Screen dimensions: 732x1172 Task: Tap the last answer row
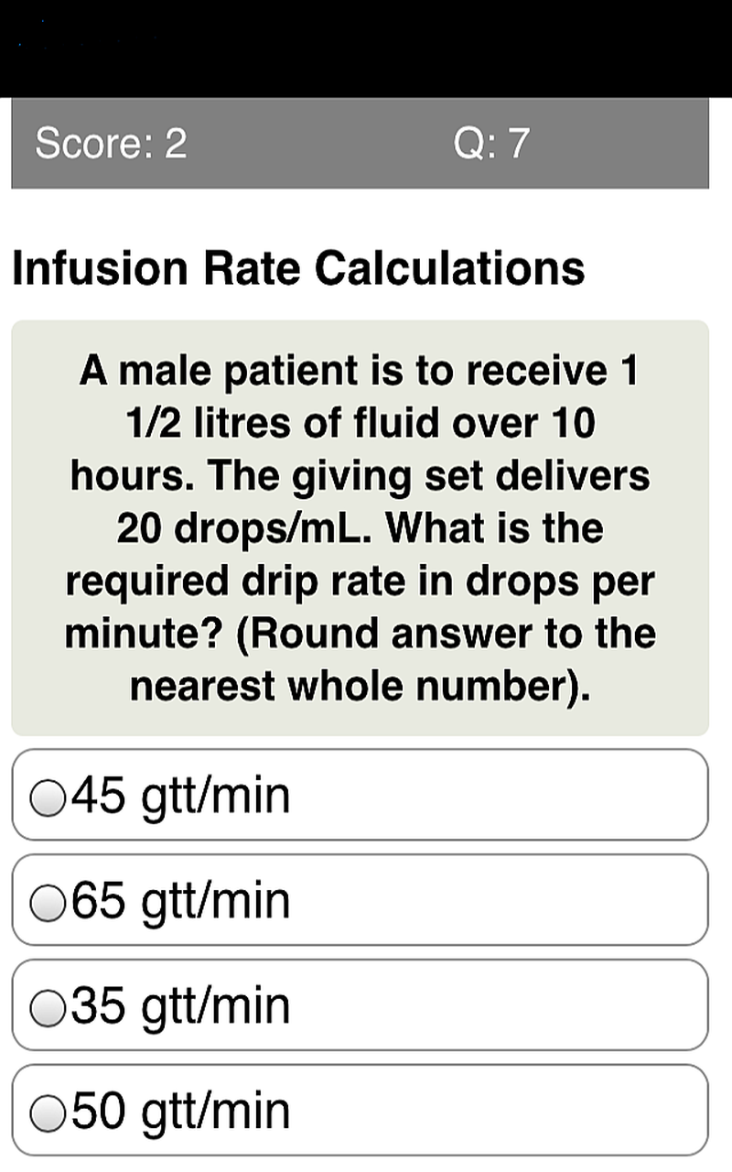[361, 1110]
